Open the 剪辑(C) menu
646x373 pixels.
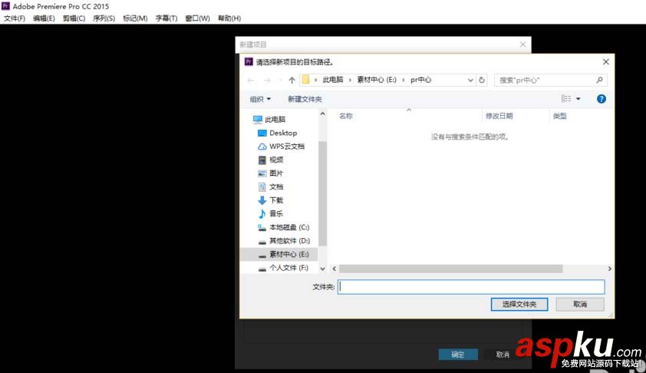[74, 18]
